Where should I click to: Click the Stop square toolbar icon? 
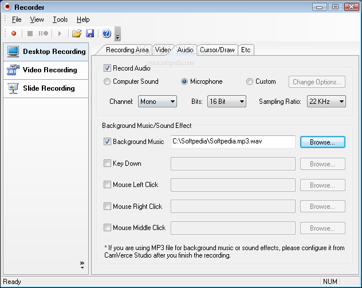(30, 33)
